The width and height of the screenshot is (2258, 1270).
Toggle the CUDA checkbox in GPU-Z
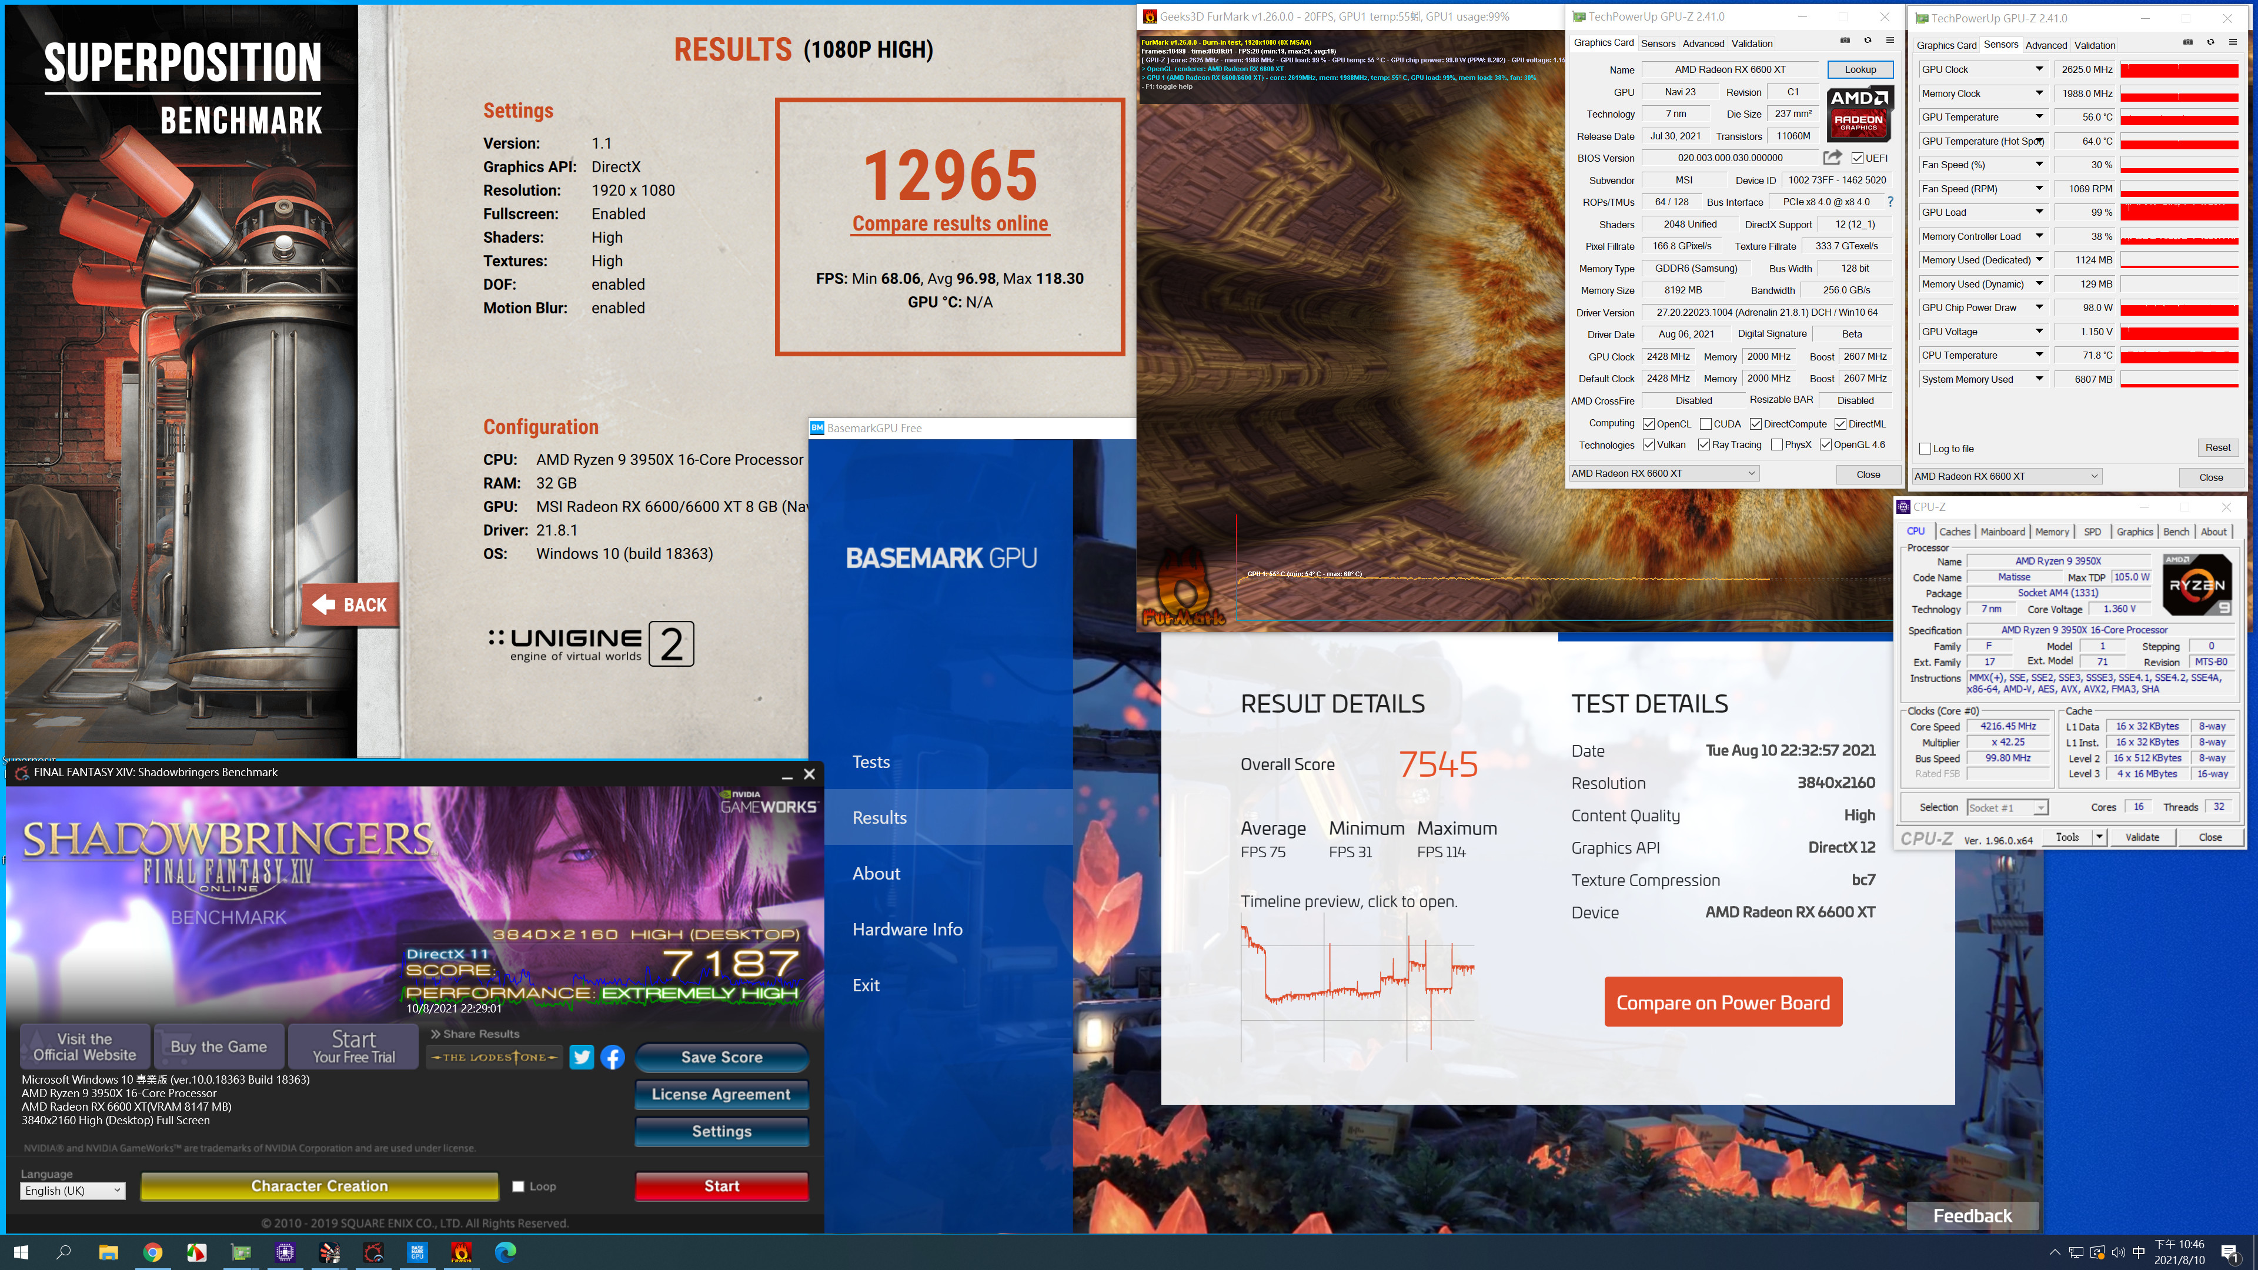[1706, 424]
